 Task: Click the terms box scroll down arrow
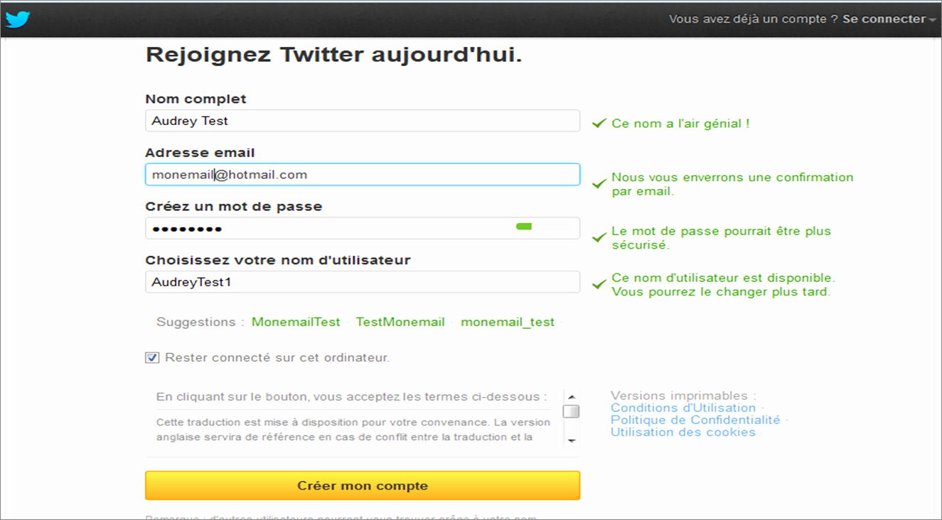point(571,441)
